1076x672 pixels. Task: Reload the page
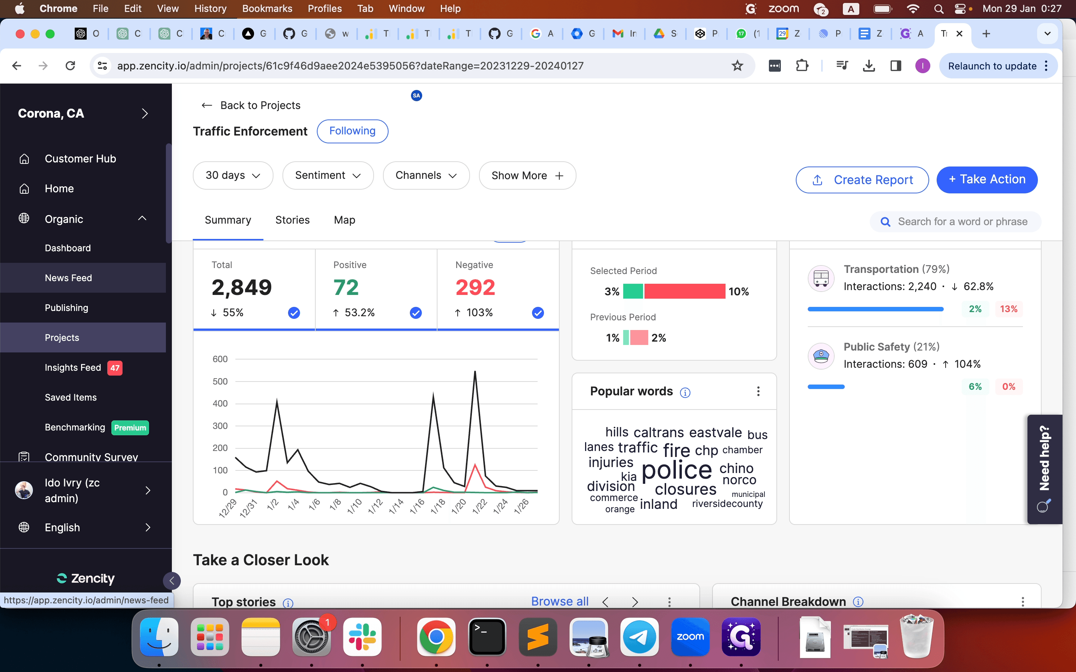click(70, 66)
